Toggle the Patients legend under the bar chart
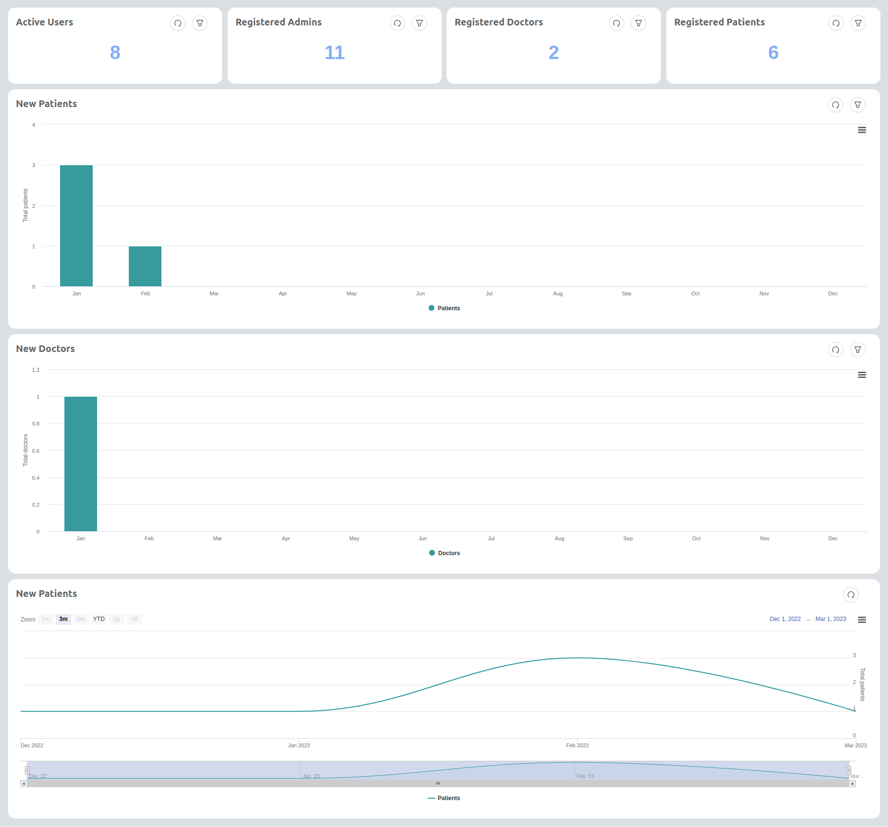Viewport: 888px width, 827px height. (x=444, y=308)
